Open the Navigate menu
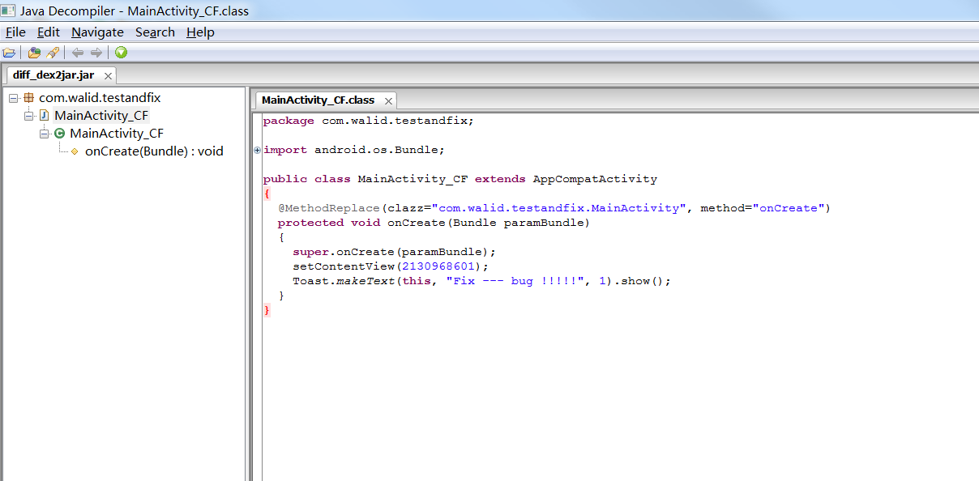979x481 pixels. (x=97, y=32)
